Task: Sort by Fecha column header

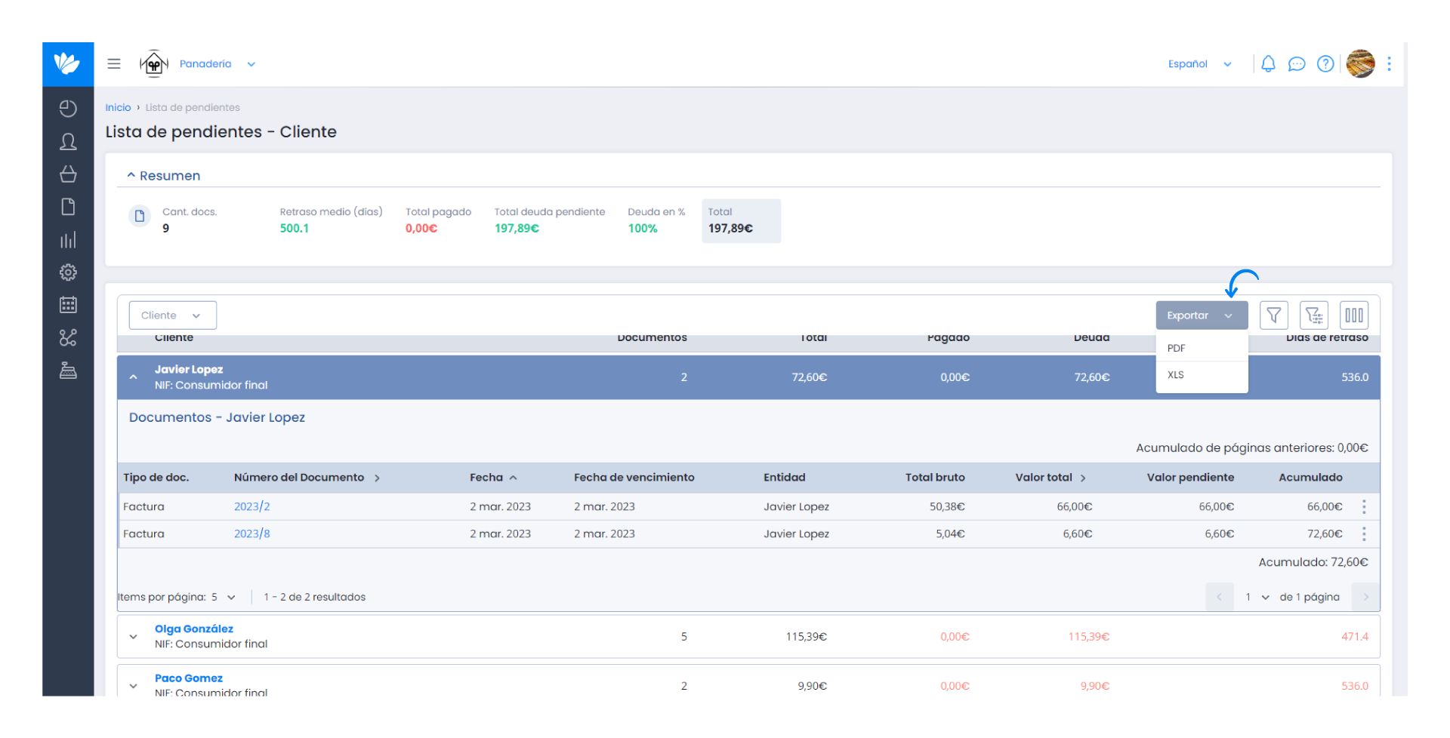Action: click(x=493, y=478)
